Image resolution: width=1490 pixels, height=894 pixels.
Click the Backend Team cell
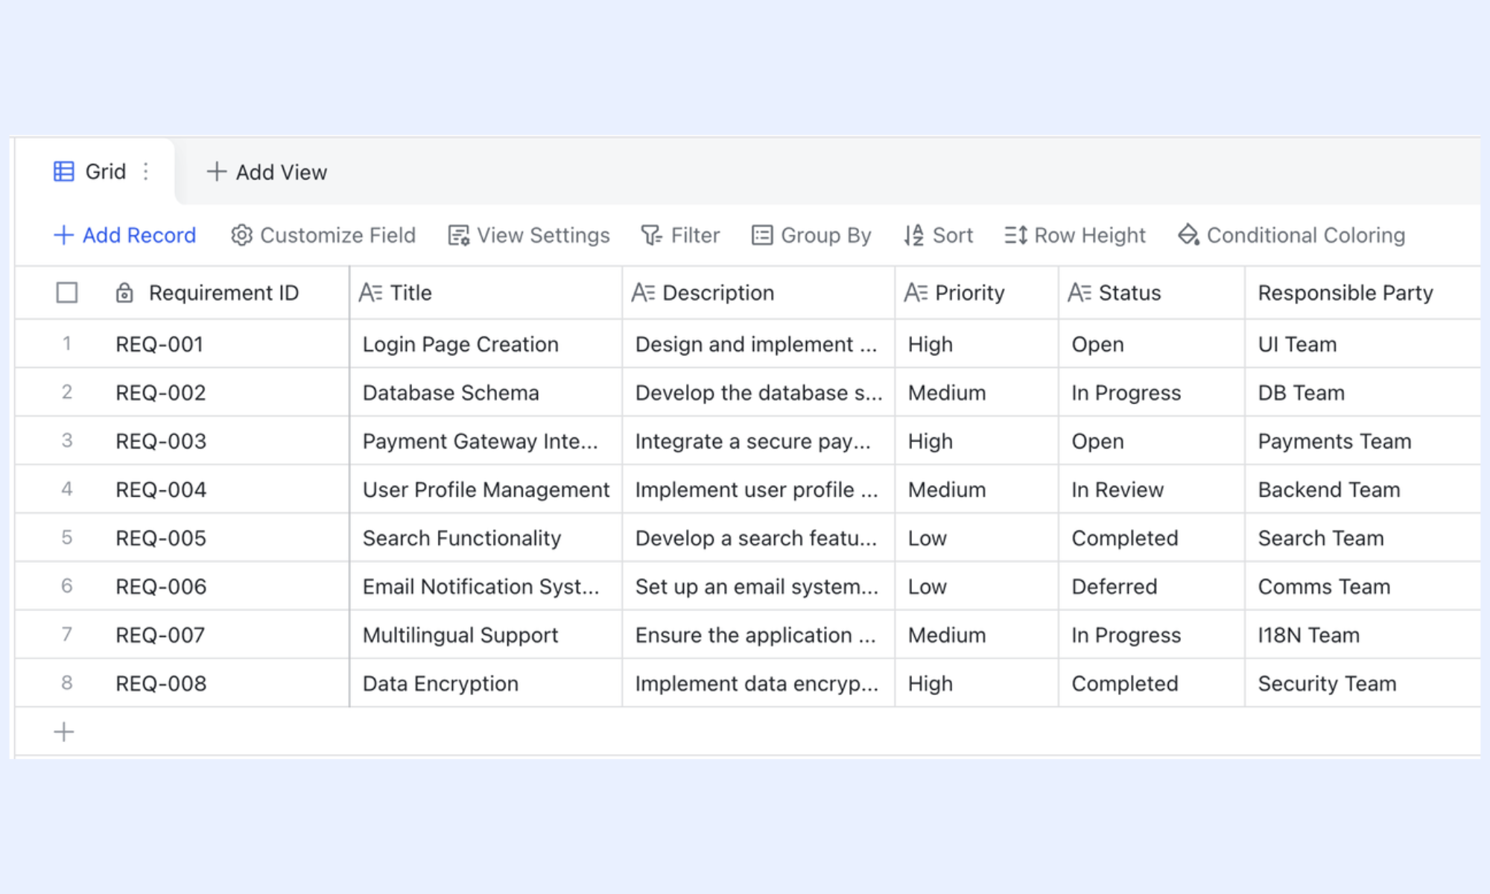(1363, 489)
